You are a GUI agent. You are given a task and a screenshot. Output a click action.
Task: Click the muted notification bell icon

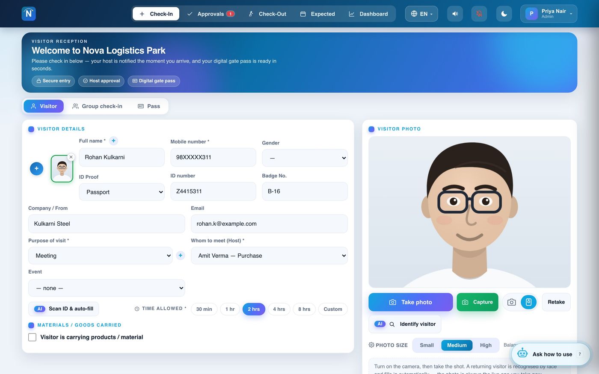479,14
